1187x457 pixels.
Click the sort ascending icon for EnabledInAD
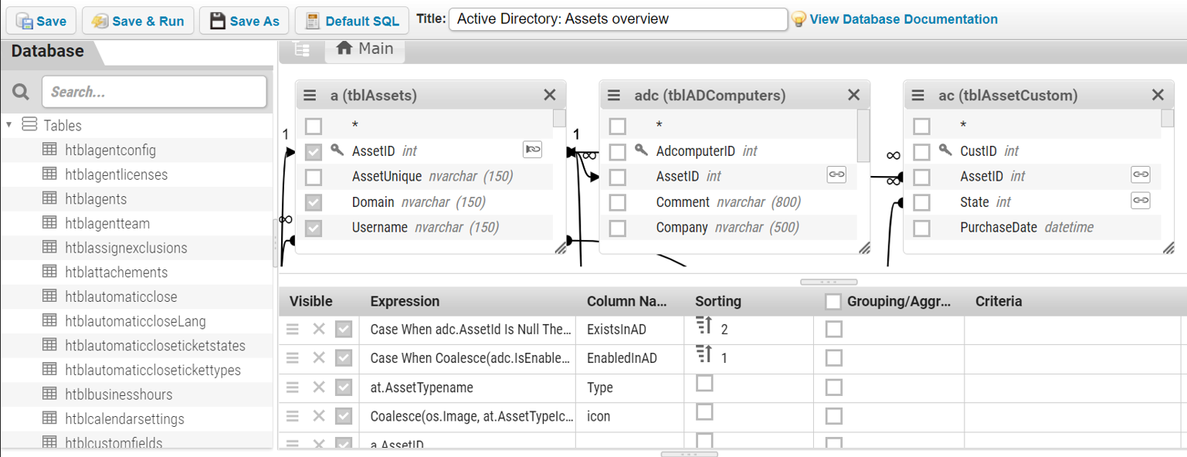(704, 354)
